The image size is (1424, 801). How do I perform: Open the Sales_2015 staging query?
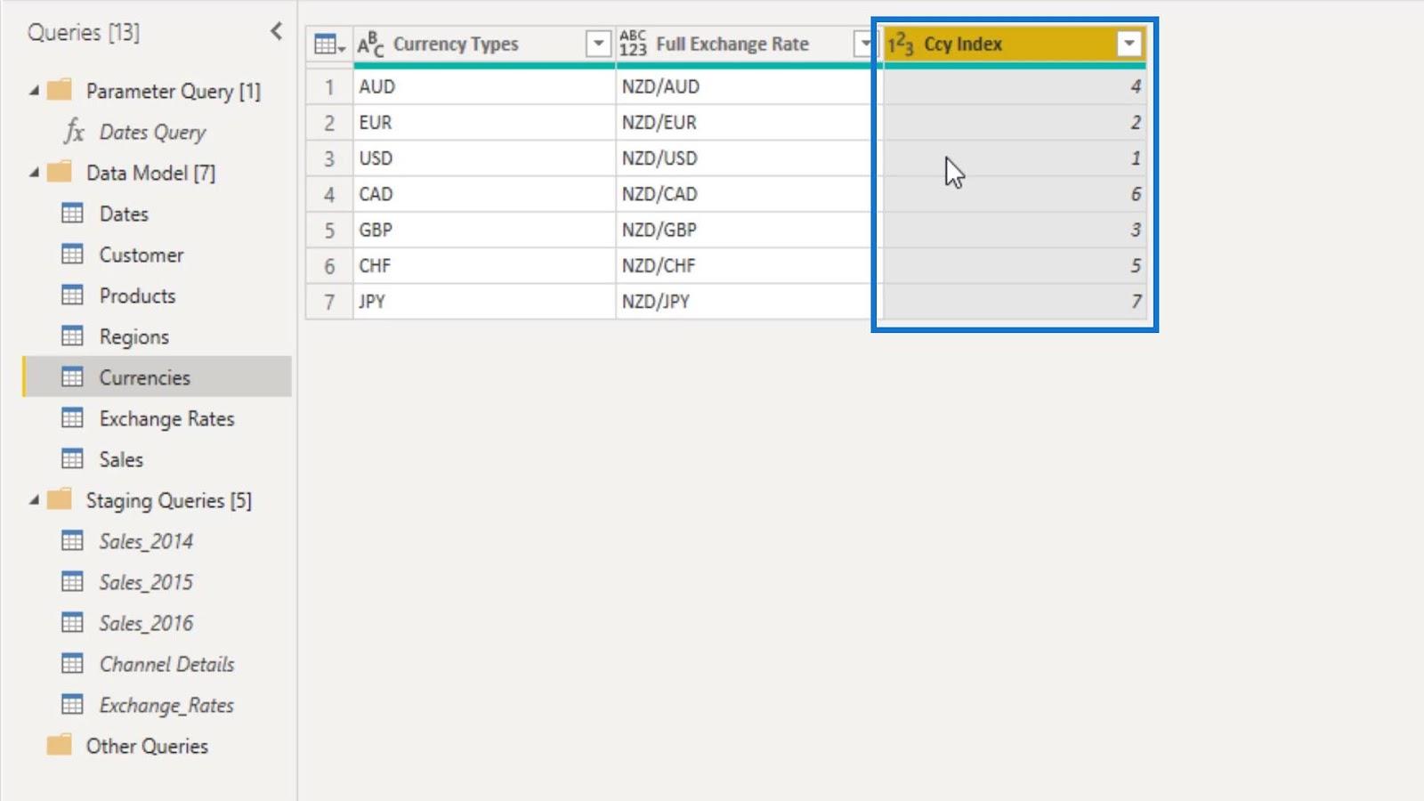[146, 583]
